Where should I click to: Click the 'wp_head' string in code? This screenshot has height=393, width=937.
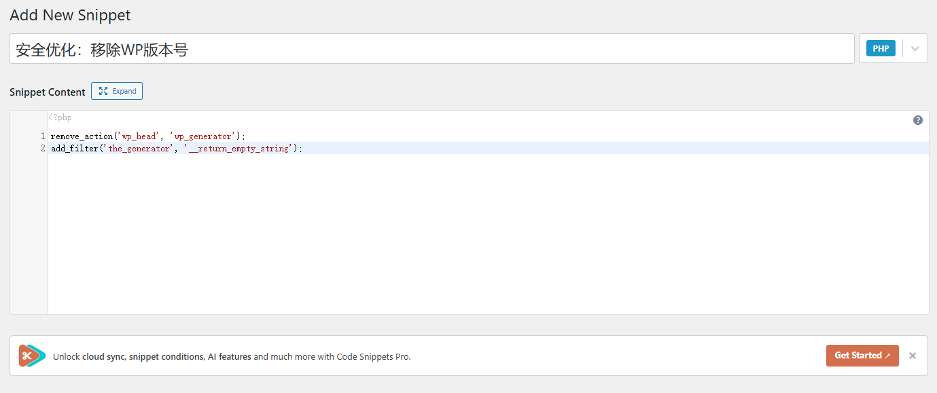coord(139,136)
